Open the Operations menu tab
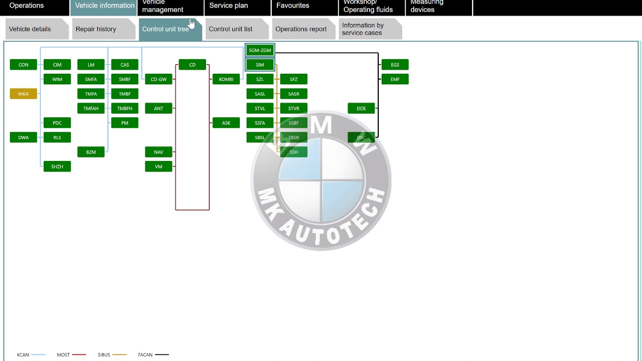This screenshot has width=642, height=361. (x=34, y=7)
